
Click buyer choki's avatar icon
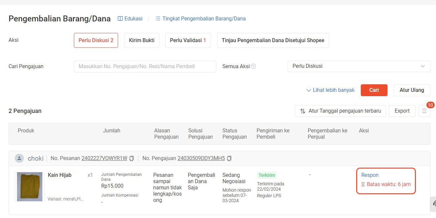pos(19,158)
